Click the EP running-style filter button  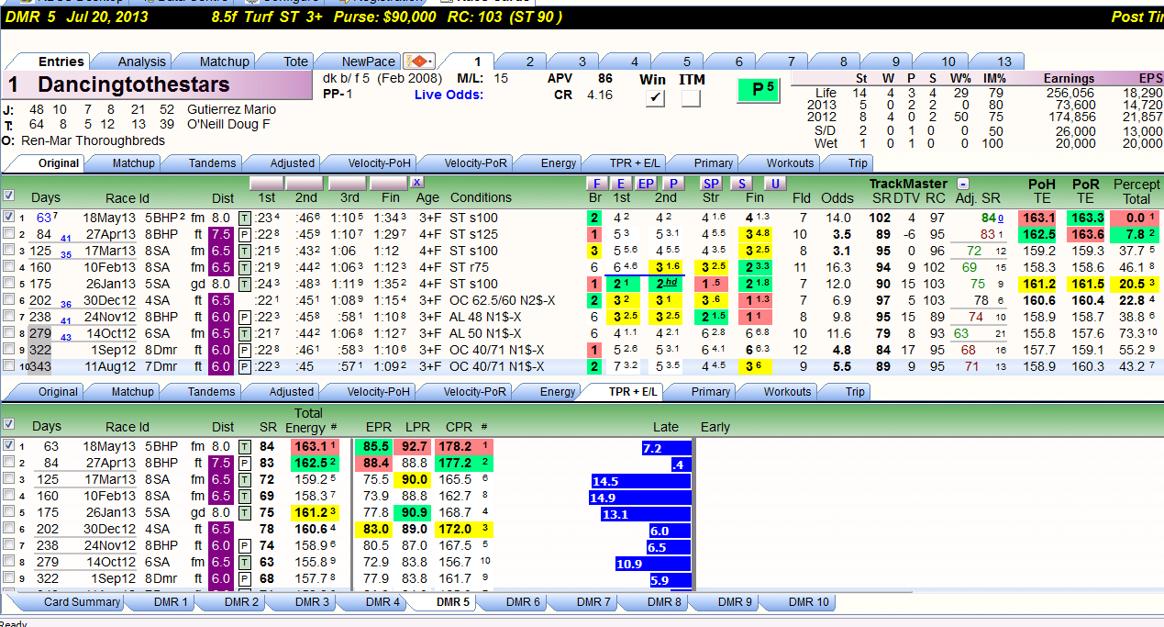[x=646, y=184]
